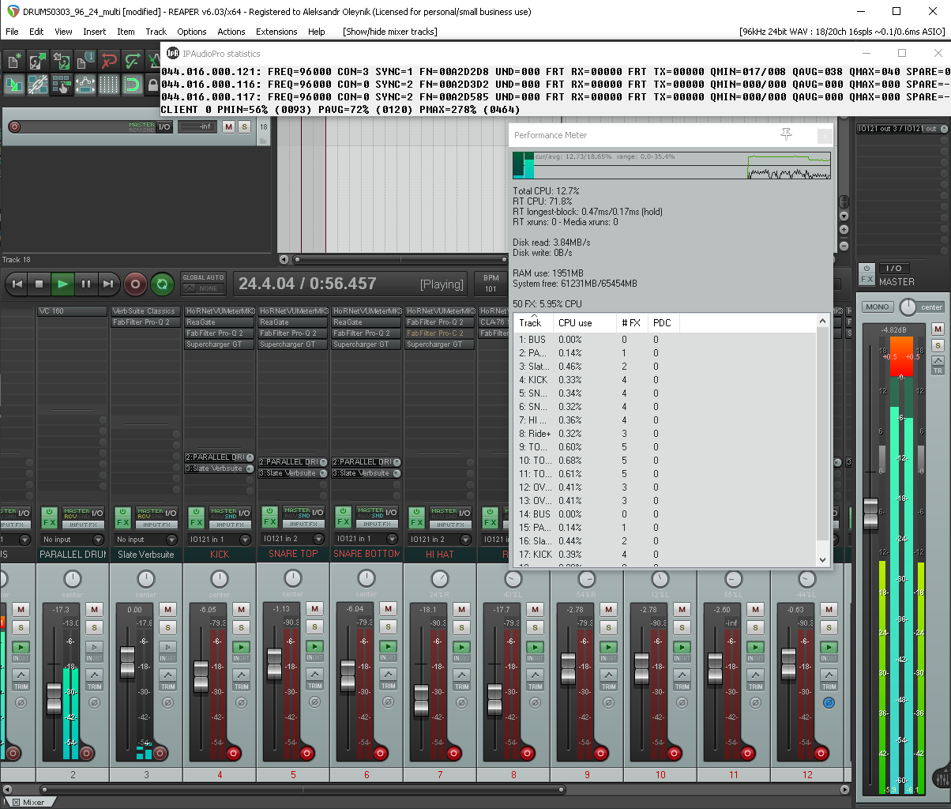Open the Extensions menu

(276, 32)
